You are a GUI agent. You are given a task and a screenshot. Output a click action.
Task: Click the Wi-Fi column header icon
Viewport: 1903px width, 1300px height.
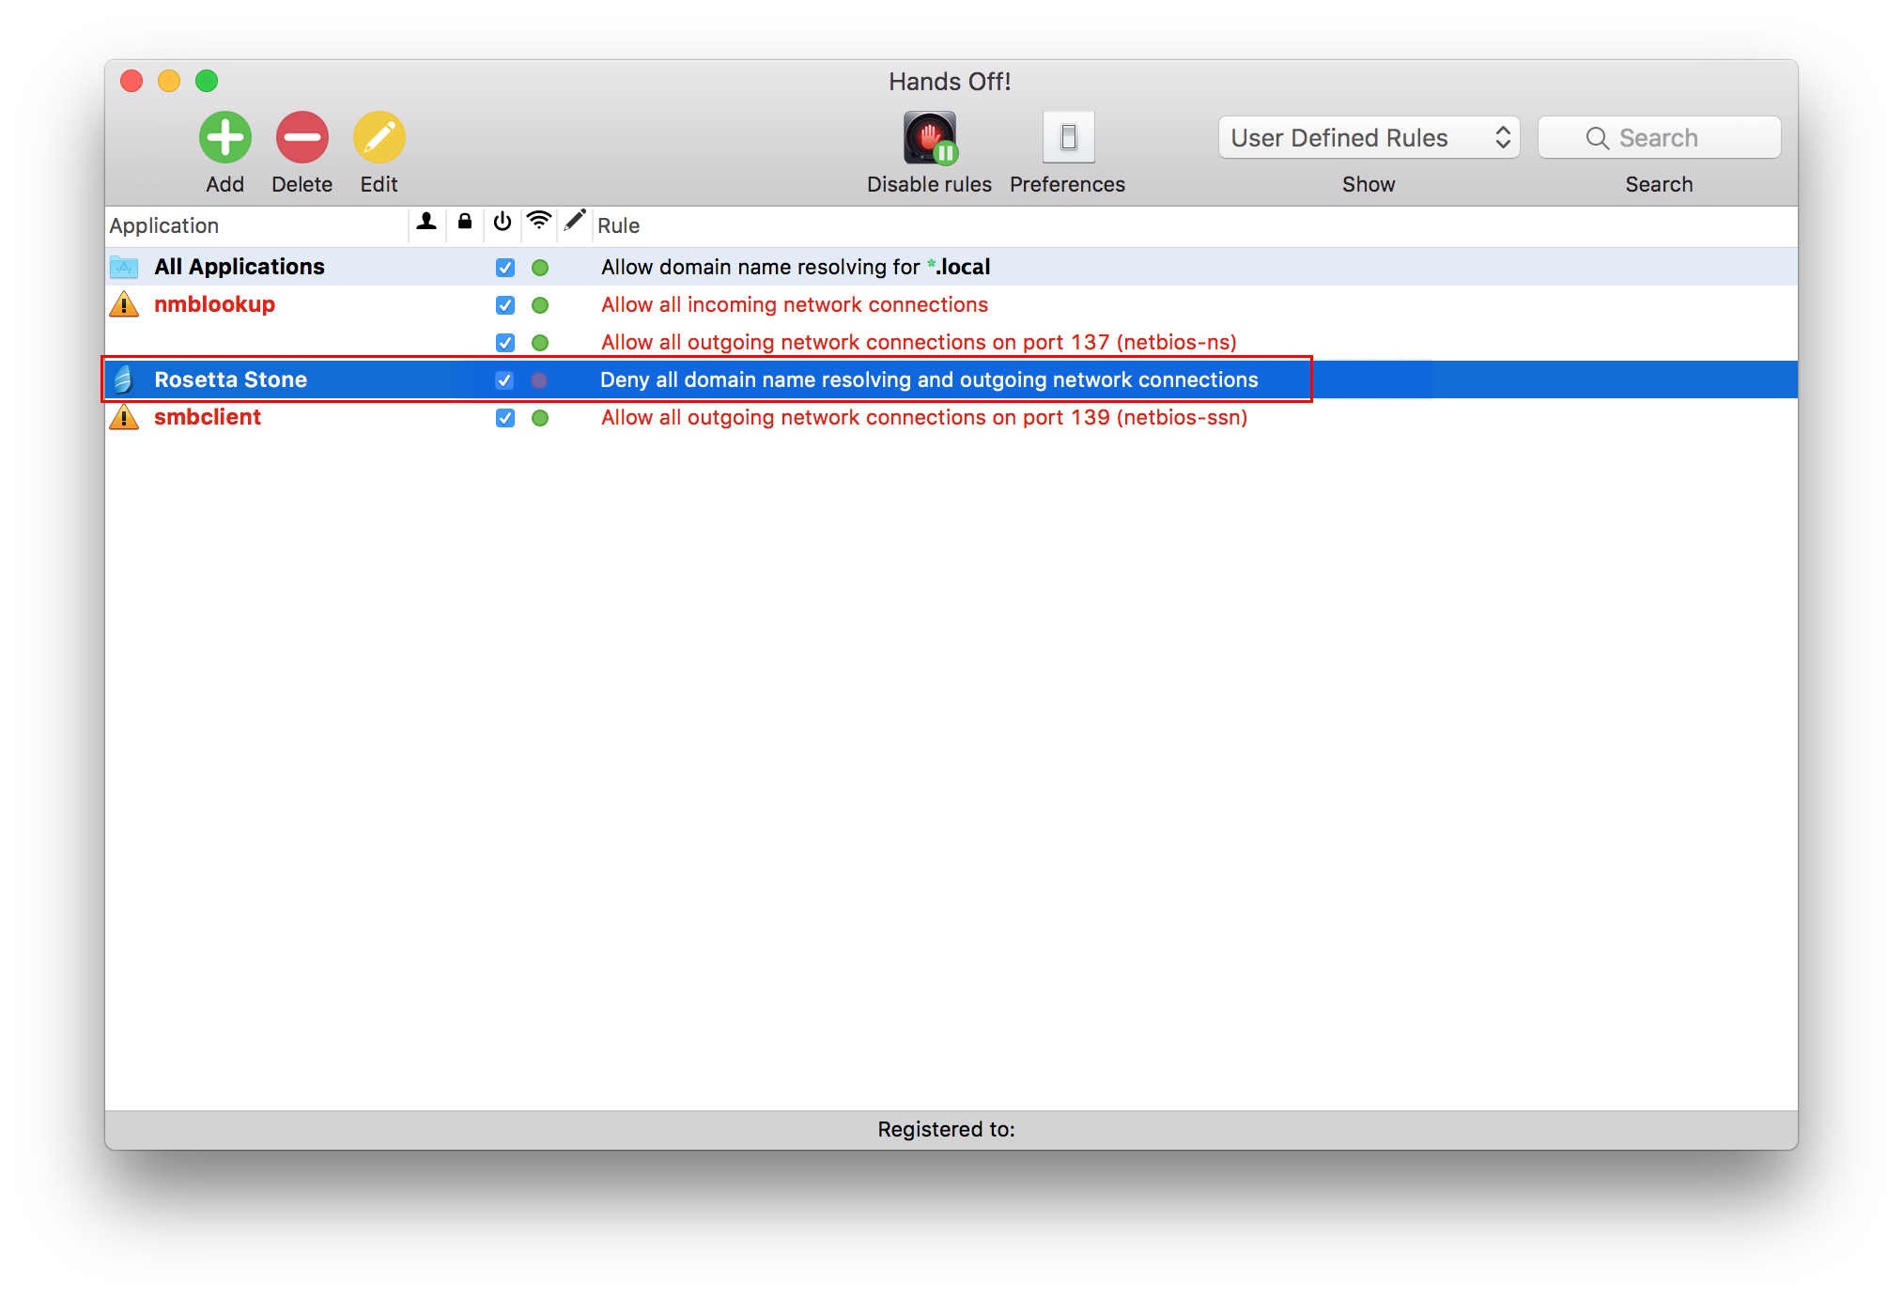(539, 222)
